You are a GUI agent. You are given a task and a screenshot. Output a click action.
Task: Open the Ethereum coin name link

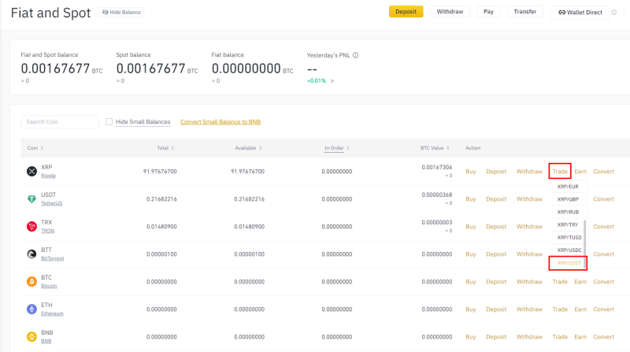[52, 313]
